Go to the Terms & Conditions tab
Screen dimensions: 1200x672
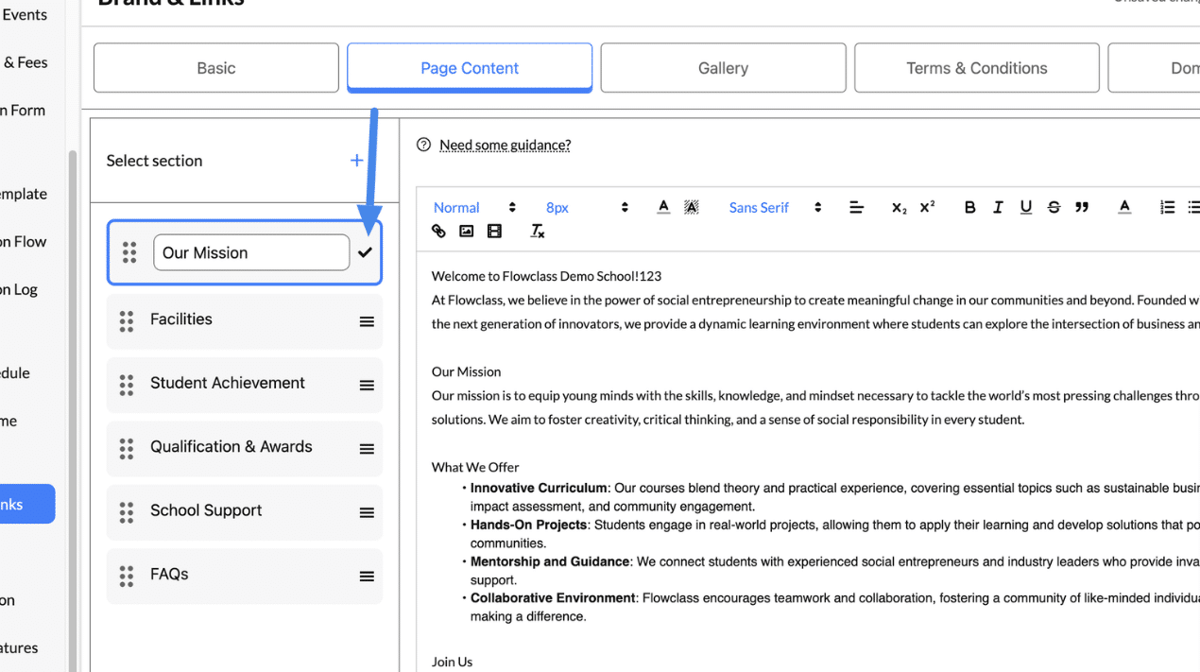(977, 68)
